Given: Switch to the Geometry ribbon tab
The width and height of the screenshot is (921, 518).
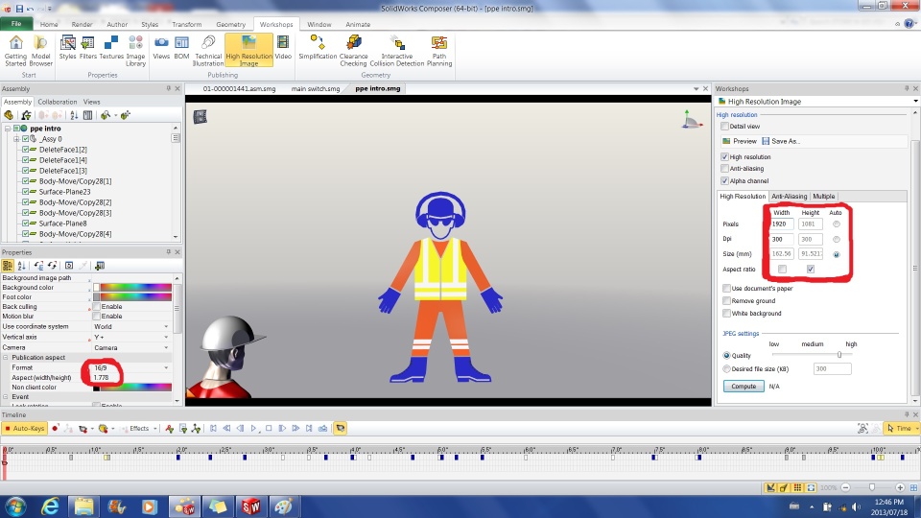Looking at the screenshot, I should 231,25.
